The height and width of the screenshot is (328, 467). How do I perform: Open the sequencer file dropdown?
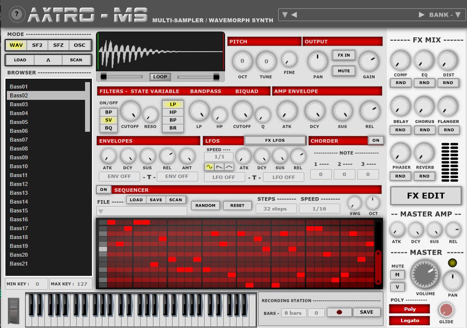coord(142,211)
